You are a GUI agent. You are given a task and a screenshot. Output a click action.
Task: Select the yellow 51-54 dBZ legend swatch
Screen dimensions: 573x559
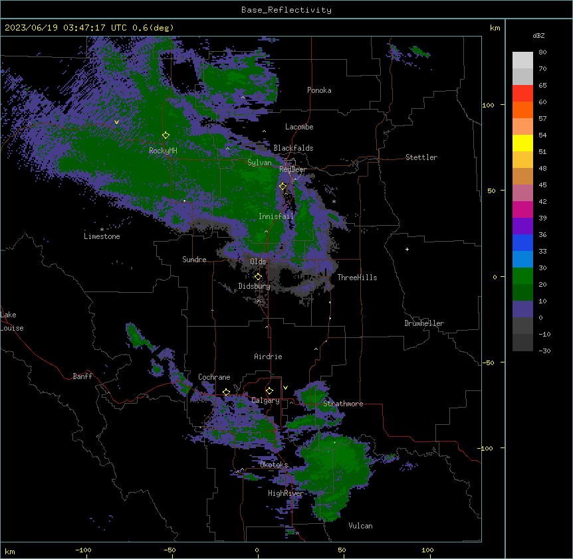(522, 143)
